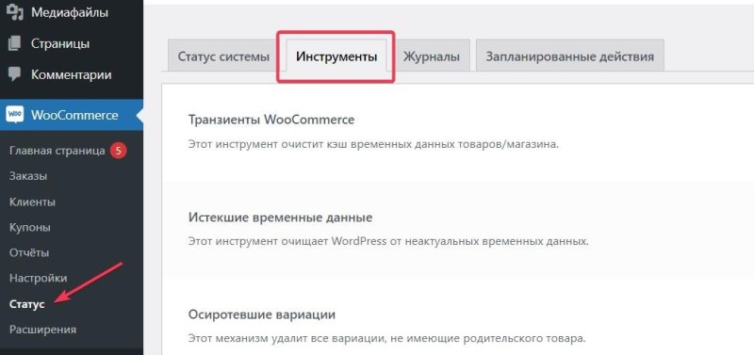Open the WooCommerce menu item
Image resolution: width=754 pixels, height=355 pixels.
(72, 115)
